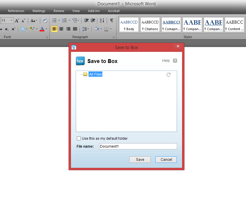Toggle Center alignment

pyautogui.click(x=61, y=29)
